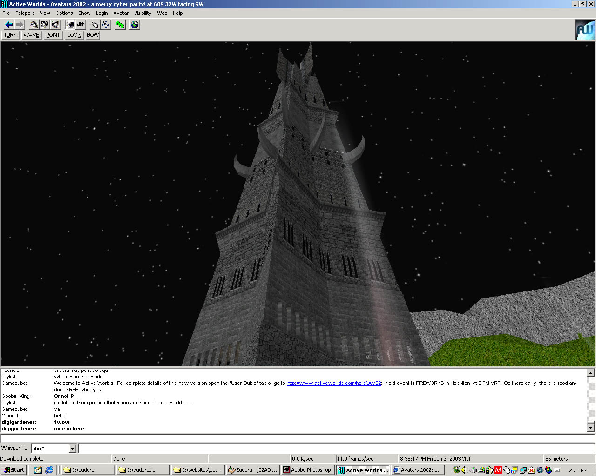
Task: Click the look up eye icon
Action: tap(34, 25)
